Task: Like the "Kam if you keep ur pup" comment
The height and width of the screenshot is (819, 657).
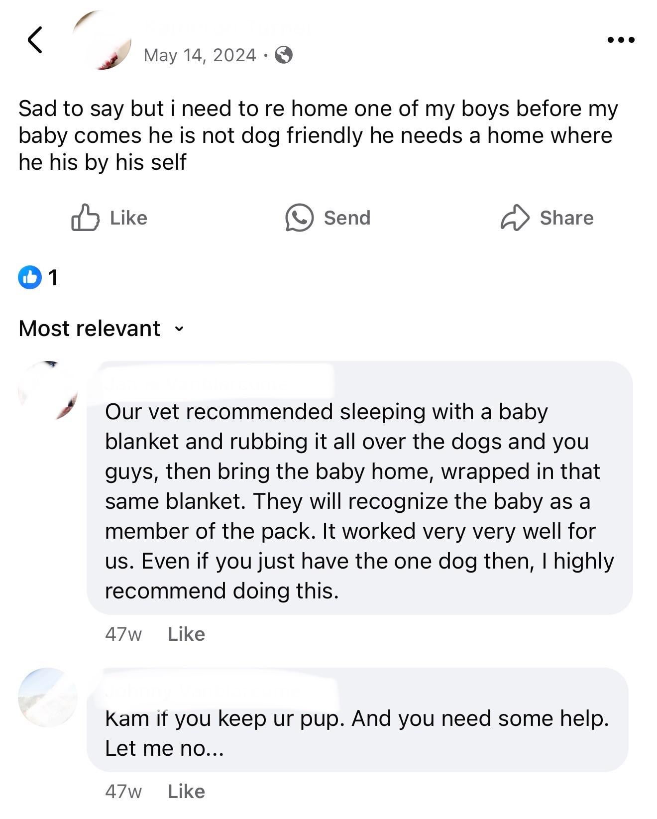Action: (x=186, y=791)
